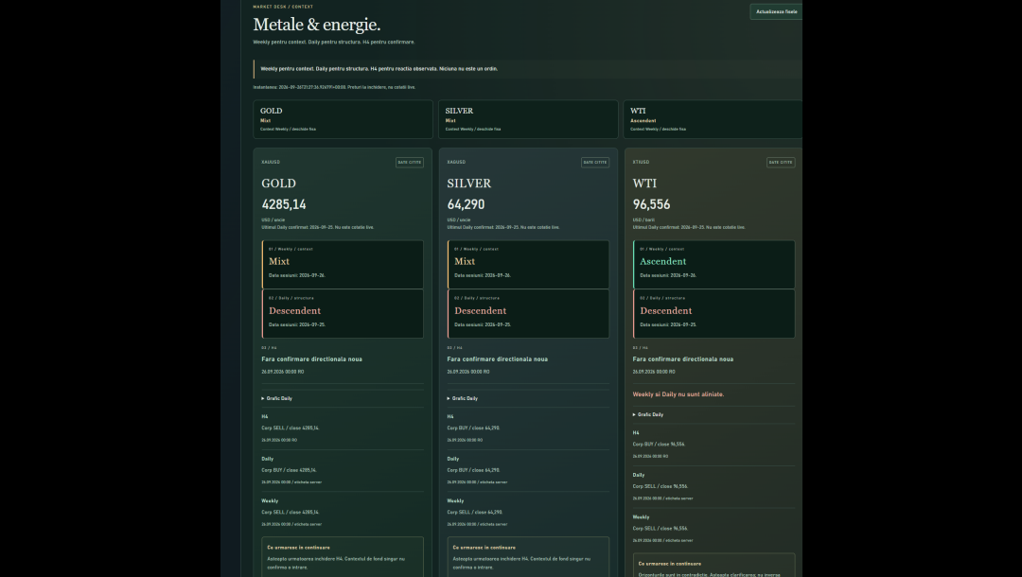Click Ce urmaresc in continuare in WTI card

pyautogui.click(x=670, y=564)
